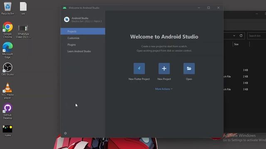Image resolution: width=266 pixels, height=149 pixels.
Task: Click the Open label under folder icon
Action: coord(189,79)
